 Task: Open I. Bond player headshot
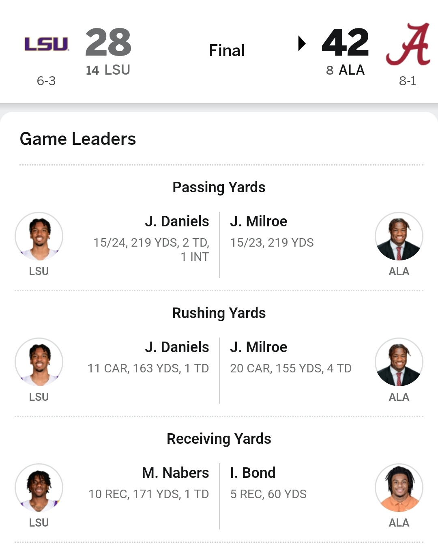coord(399,488)
